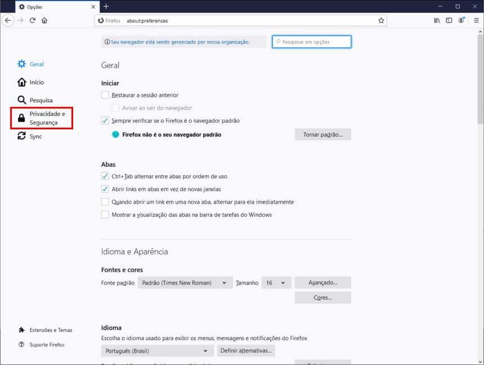Open the Tamanho size dropdown

point(276,283)
